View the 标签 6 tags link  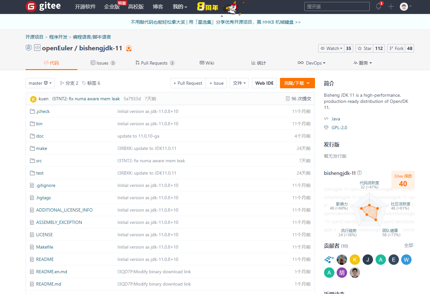[91, 83]
